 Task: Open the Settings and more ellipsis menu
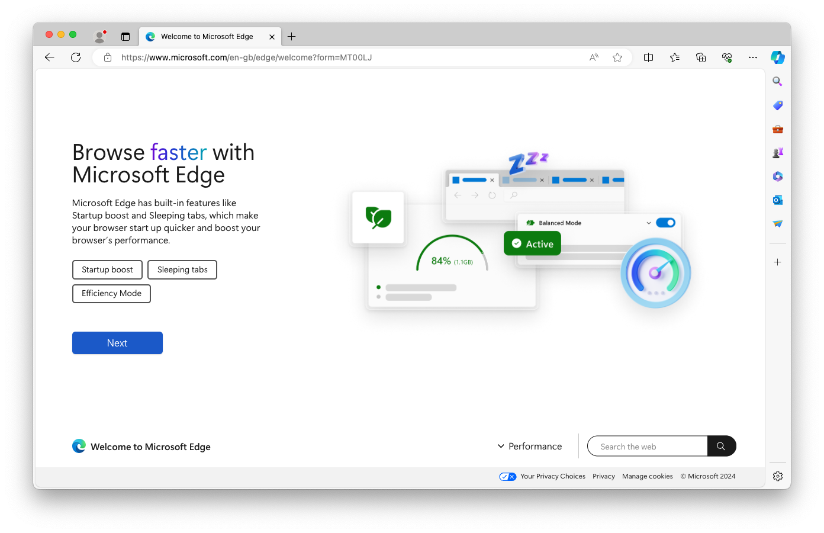pyautogui.click(x=752, y=57)
